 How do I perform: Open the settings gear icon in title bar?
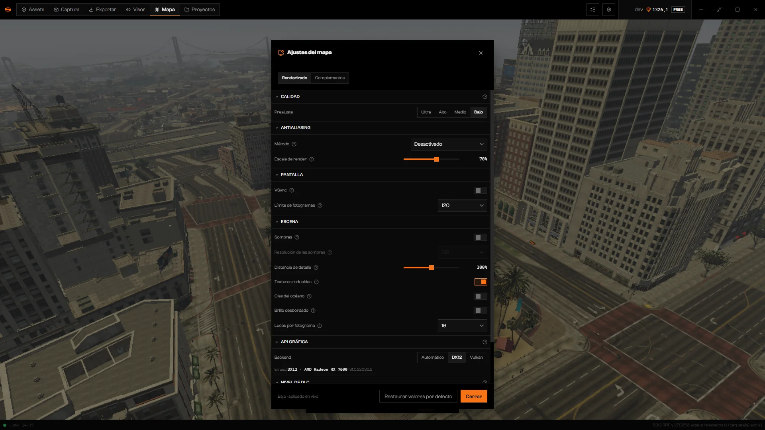coord(609,10)
